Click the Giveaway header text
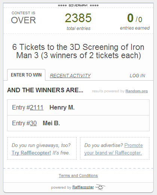157x195 pixels. (x=78, y=6)
